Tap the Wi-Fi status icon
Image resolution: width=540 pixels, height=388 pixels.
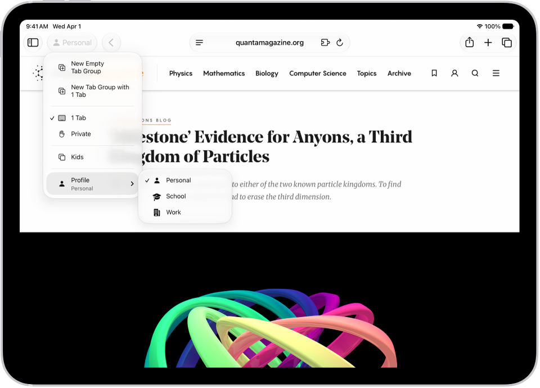pos(479,26)
